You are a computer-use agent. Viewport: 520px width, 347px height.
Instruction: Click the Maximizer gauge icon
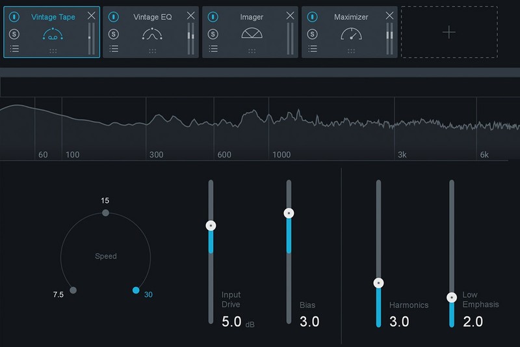[x=351, y=35]
